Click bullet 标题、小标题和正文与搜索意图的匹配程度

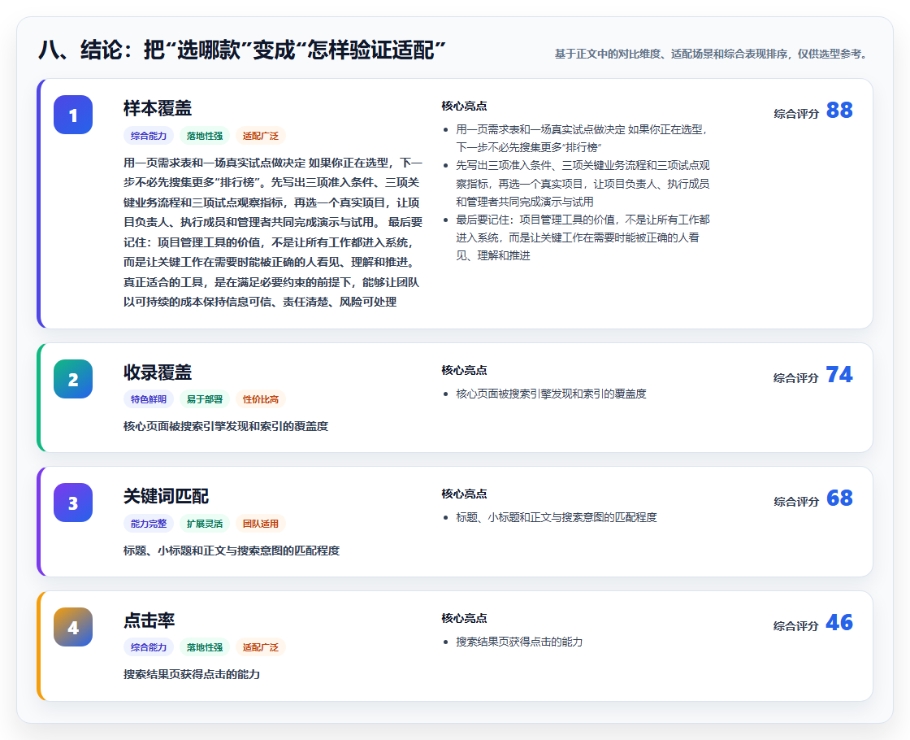(556, 517)
